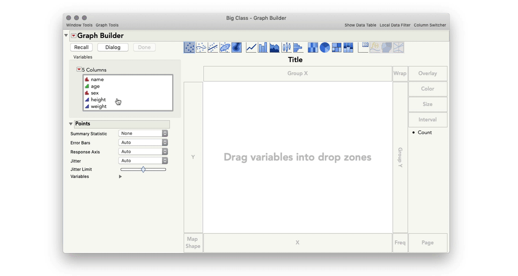Select the Contour plot icon
Viewport: 518px width, 276px height.
237,47
